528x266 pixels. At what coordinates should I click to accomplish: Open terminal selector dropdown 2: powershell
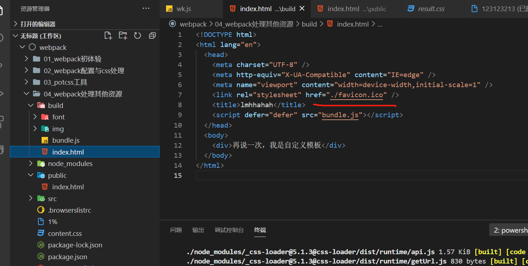(x=509, y=230)
